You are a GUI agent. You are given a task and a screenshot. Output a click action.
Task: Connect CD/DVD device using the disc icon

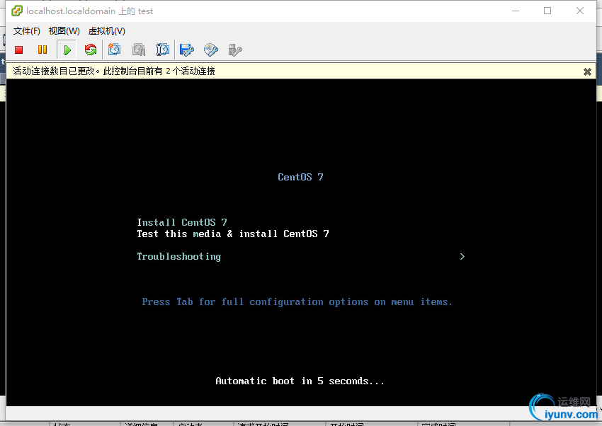pos(211,50)
